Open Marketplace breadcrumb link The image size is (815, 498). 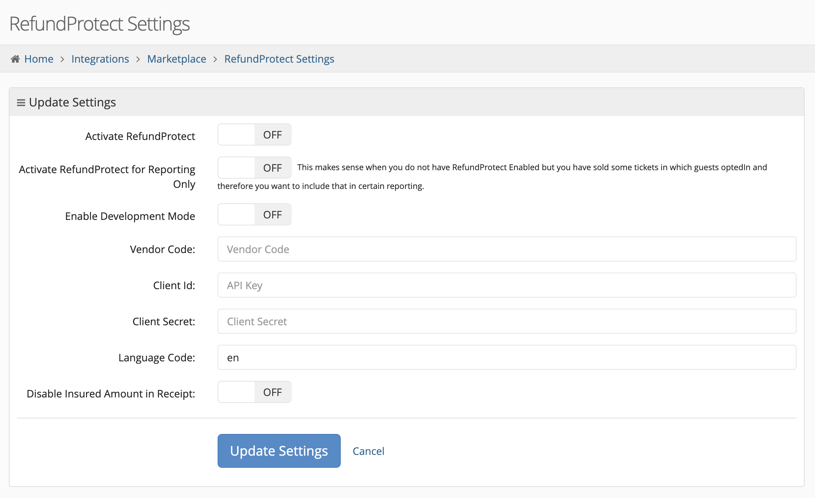(x=177, y=59)
